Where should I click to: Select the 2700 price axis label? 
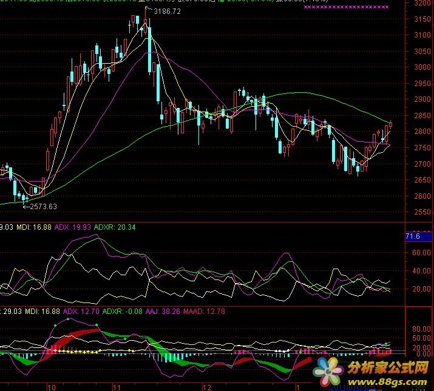(x=422, y=164)
